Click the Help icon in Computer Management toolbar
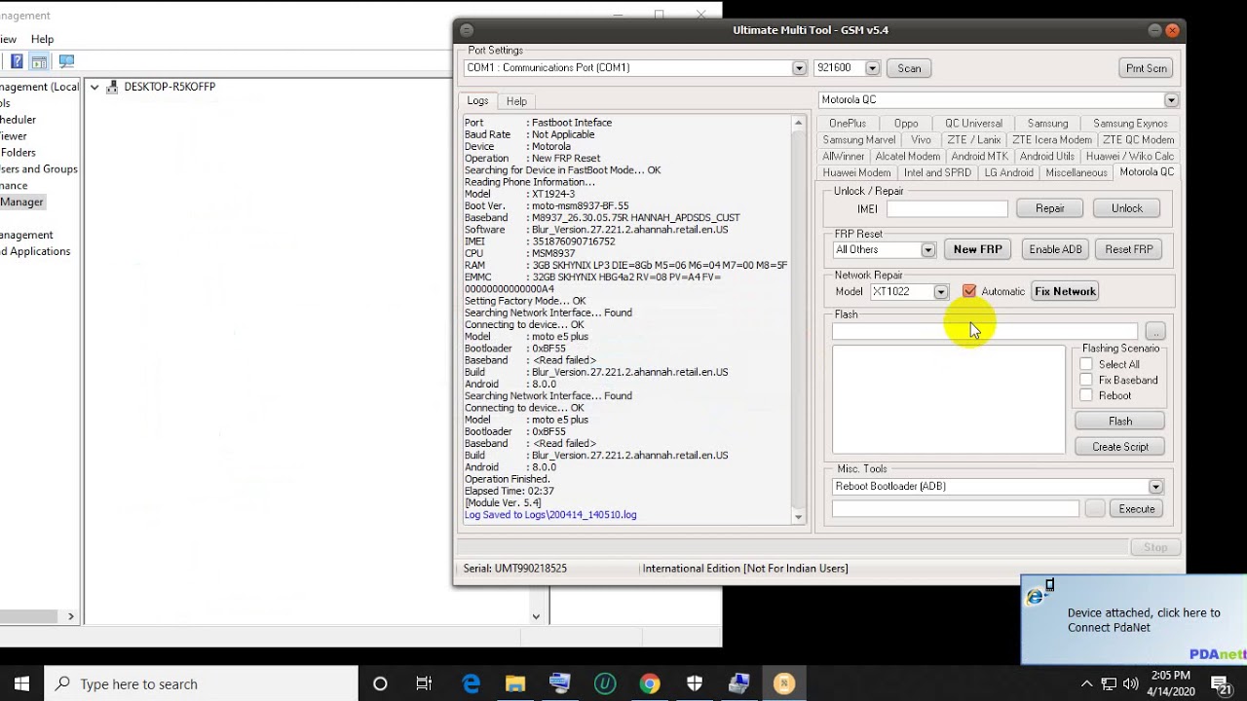Viewport: 1247px width, 701px height. pos(17,61)
